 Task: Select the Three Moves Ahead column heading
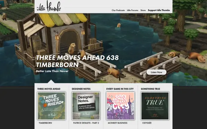pyautogui.click(x=49, y=89)
